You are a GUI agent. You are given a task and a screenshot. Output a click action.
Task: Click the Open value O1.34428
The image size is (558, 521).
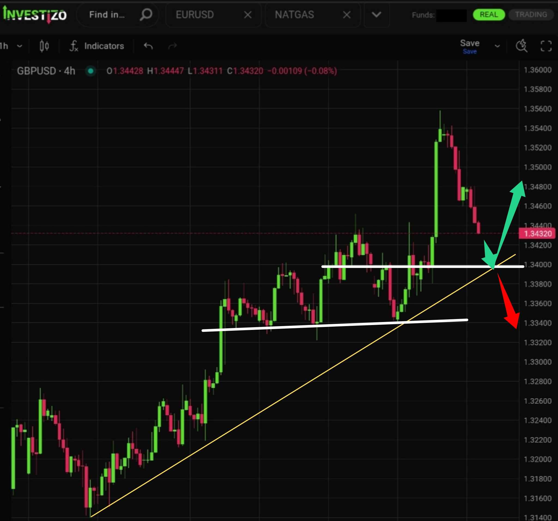[x=125, y=71]
